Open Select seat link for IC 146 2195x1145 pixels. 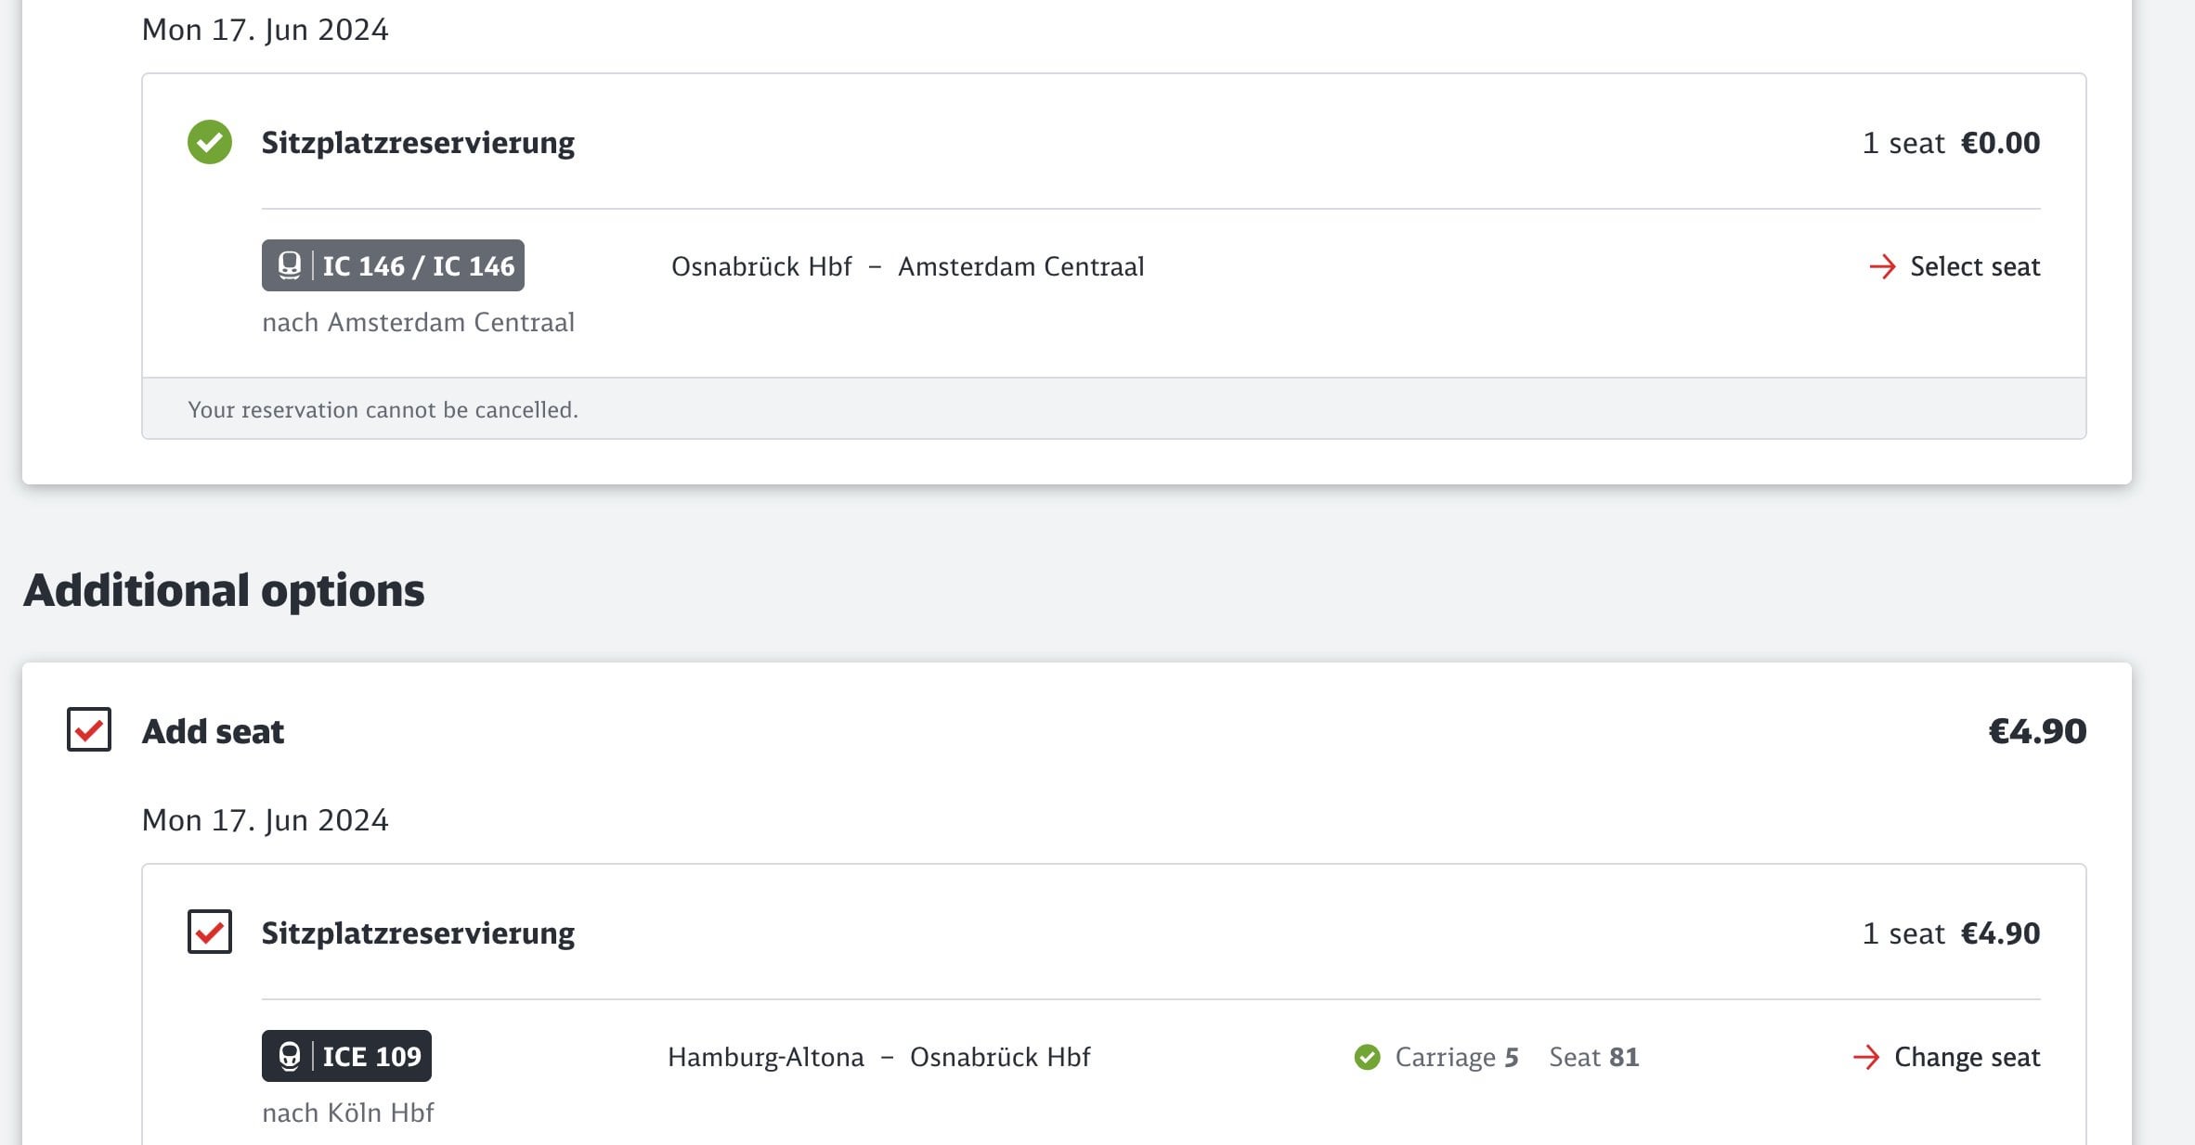(x=1955, y=266)
